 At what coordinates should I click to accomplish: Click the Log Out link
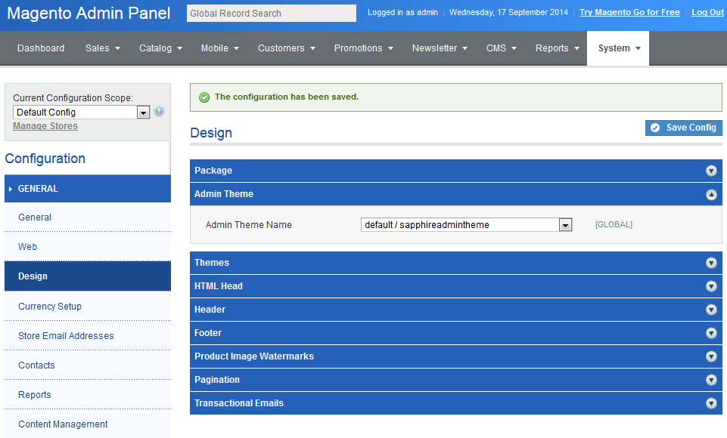(x=707, y=13)
